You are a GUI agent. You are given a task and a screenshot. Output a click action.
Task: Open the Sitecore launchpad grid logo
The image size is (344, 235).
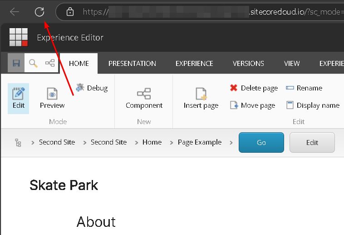coord(19,37)
